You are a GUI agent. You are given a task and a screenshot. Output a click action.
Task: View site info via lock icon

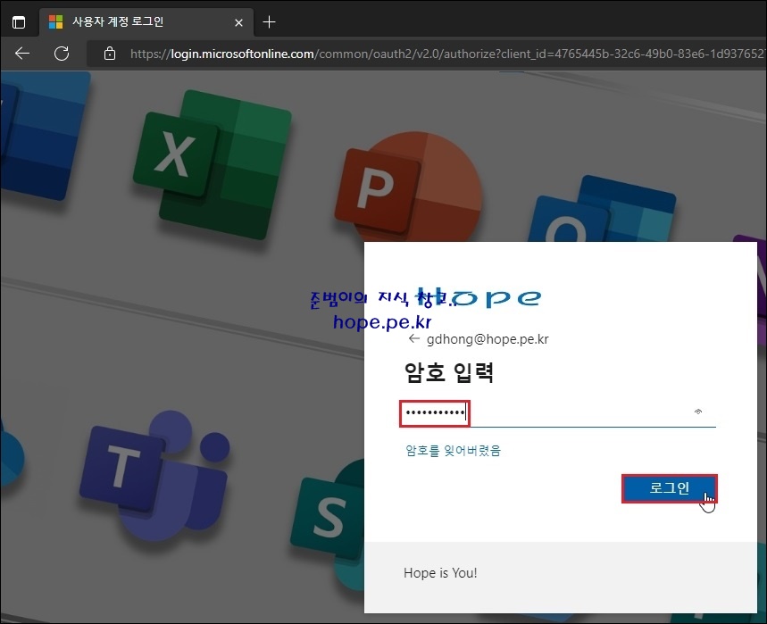(110, 54)
